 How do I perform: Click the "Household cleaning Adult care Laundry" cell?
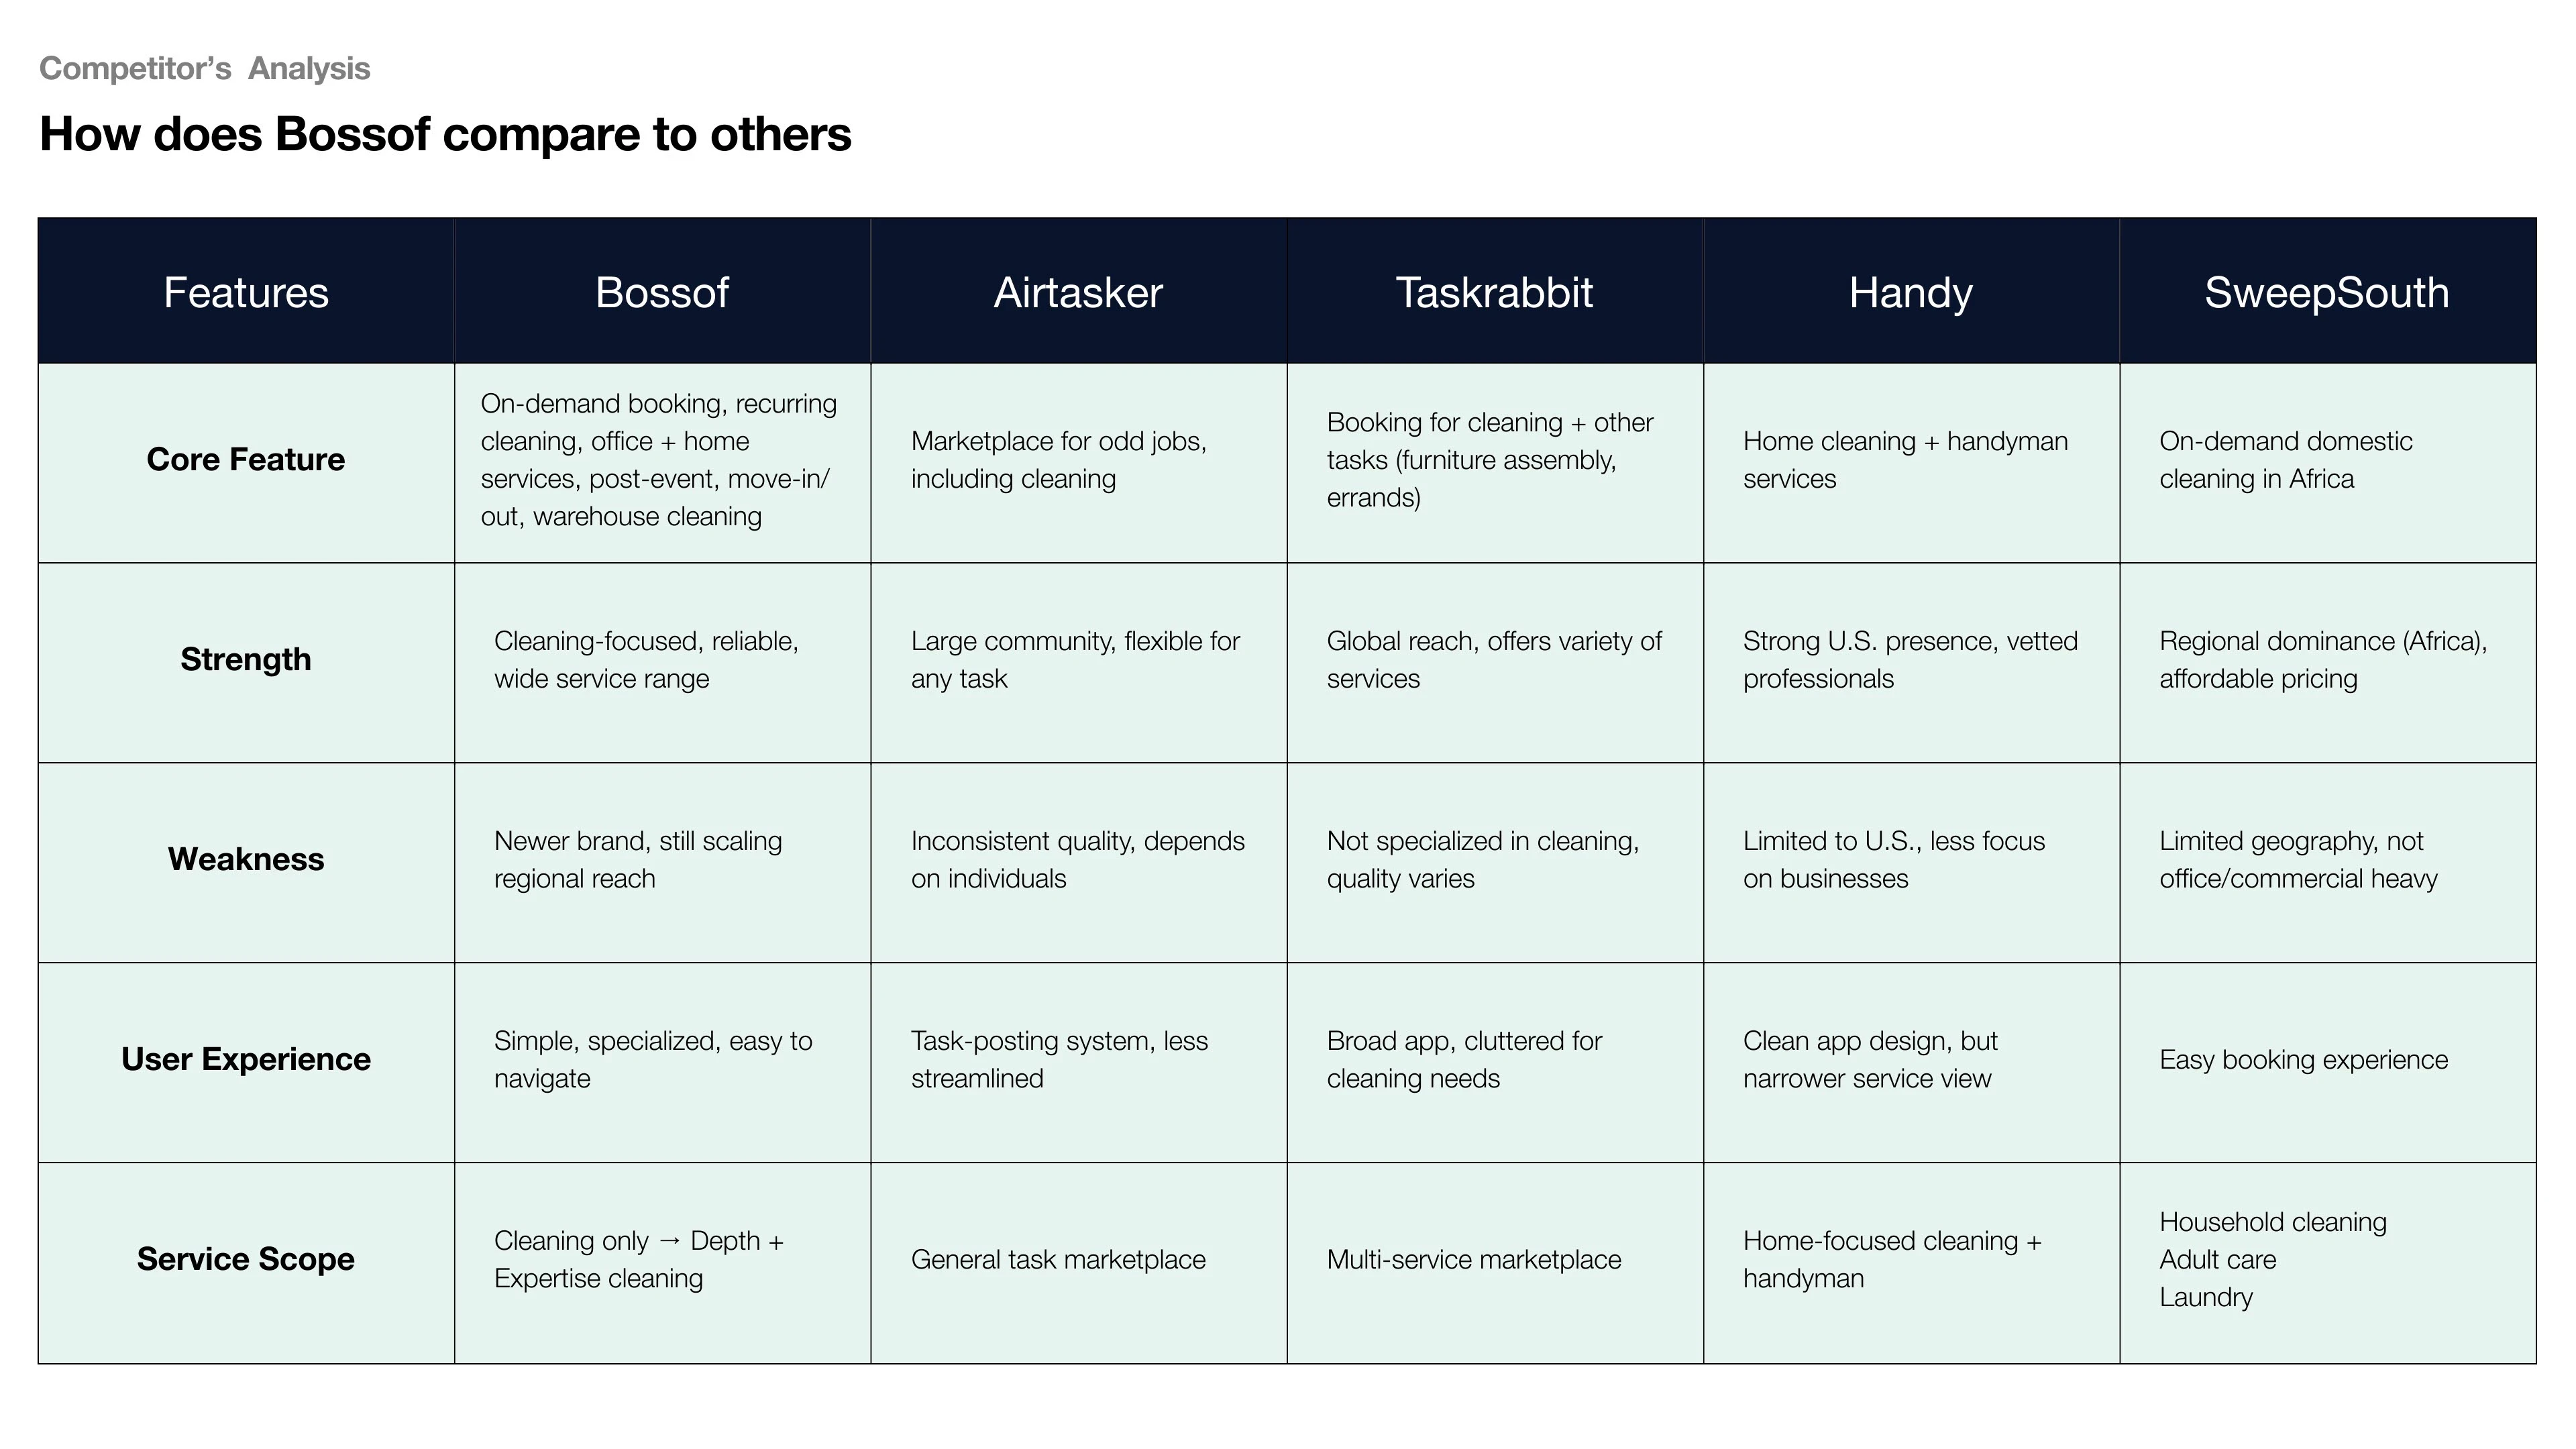tap(2272, 1260)
